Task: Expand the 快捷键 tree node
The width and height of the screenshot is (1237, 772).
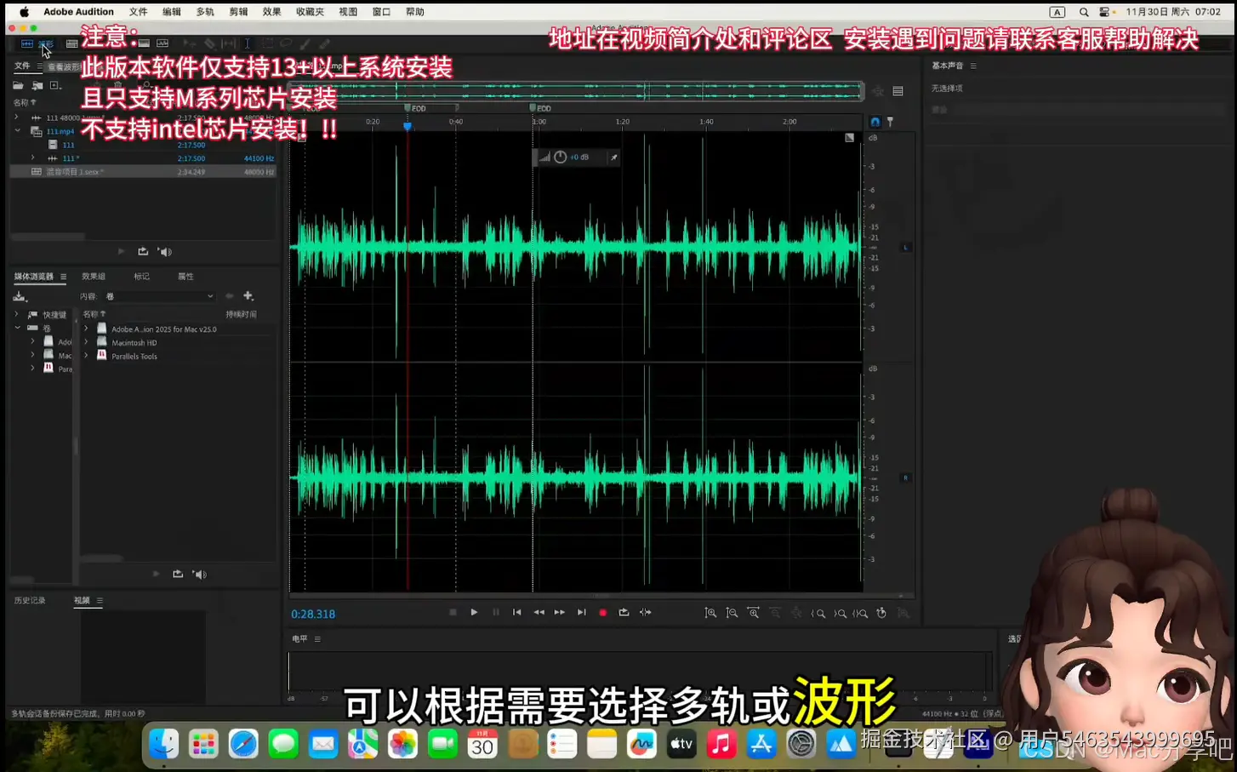Action: tap(17, 314)
